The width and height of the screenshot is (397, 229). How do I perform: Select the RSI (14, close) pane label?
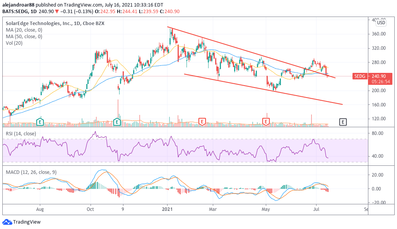21,134
